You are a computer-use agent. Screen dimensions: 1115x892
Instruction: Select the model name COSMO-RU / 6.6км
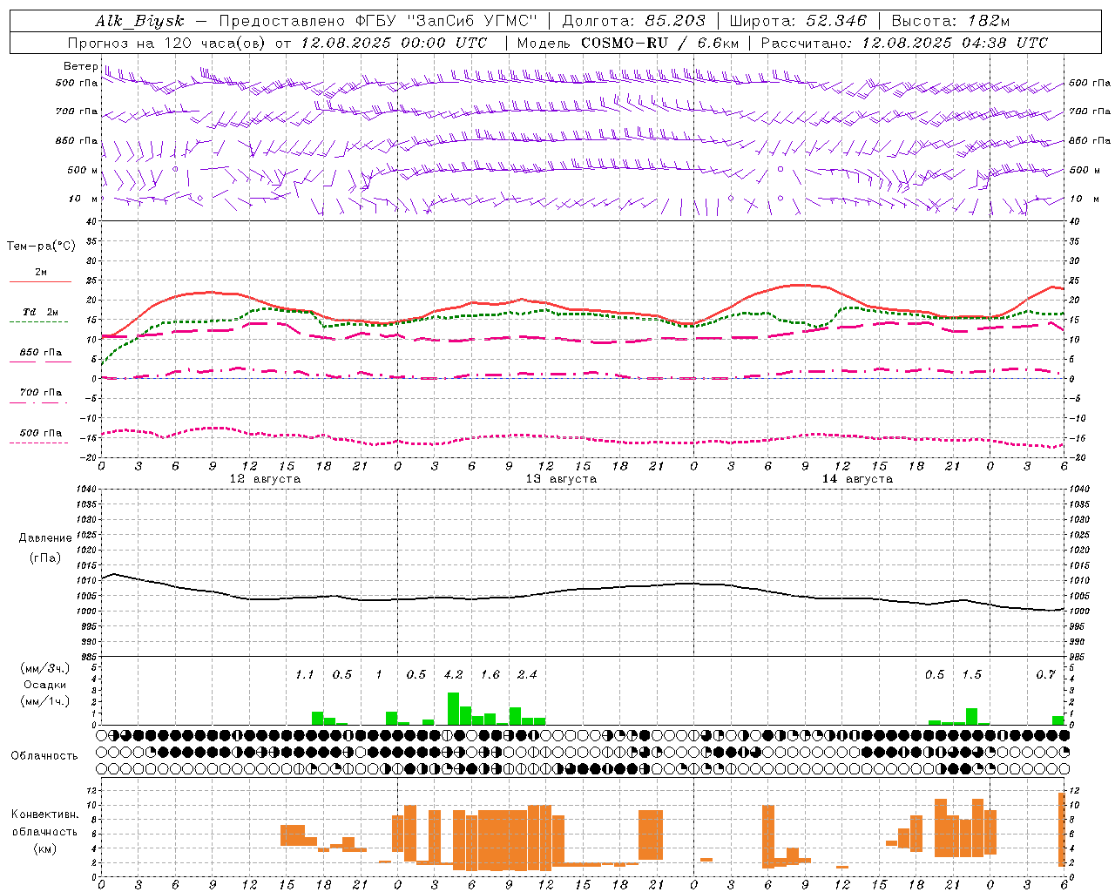pyautogui.click(x=661, y=43)
